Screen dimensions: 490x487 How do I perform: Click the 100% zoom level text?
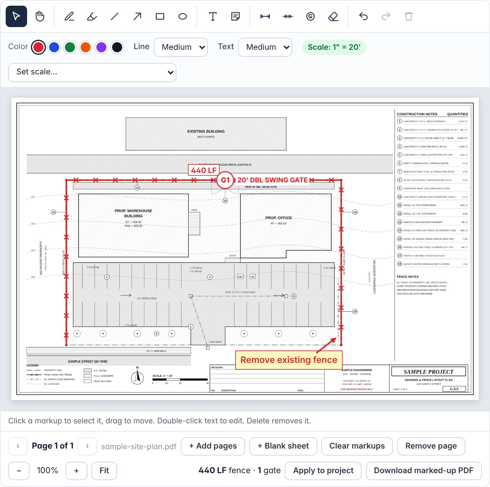[48, 471]
